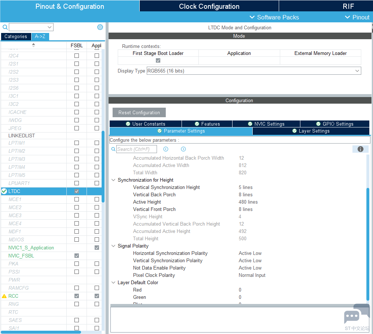This screenshot has width=373, height=334.
Task: Enable I2C4 FSBL checkbox
Action: pos(77,56)
